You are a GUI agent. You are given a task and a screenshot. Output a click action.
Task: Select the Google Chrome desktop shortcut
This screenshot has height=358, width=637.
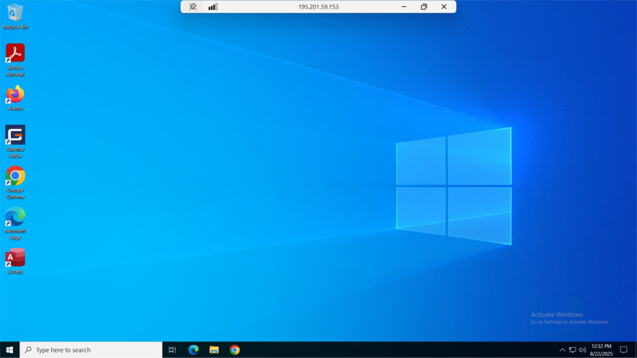point(15,182)
